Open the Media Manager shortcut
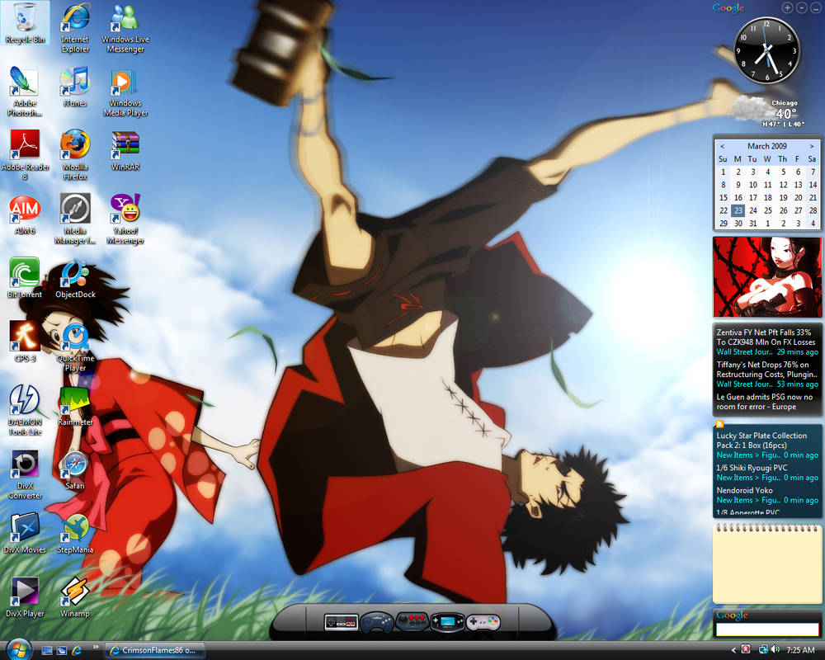Screen dimensions: 825x660 point(75,219)
